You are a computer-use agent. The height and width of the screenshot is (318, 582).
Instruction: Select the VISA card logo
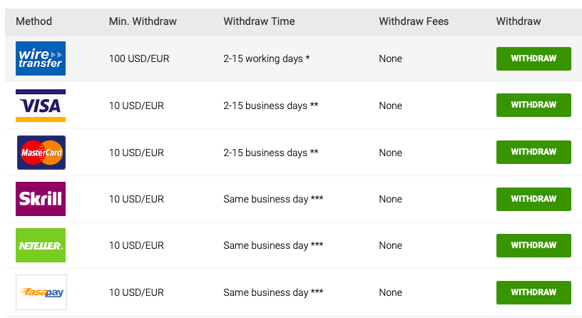pyautogui.click(x=41, y=106)
